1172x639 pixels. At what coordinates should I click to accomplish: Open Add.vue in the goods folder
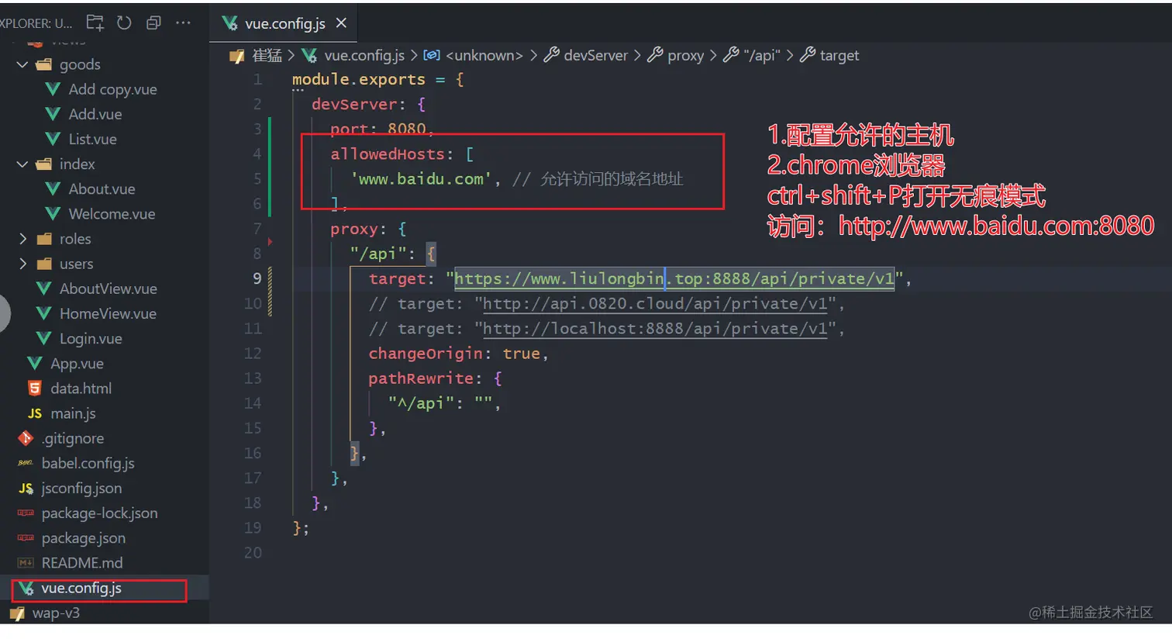(x=95, y=114)
